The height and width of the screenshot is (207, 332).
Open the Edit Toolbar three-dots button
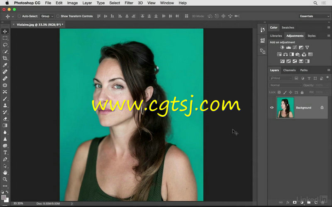[5, 186]
